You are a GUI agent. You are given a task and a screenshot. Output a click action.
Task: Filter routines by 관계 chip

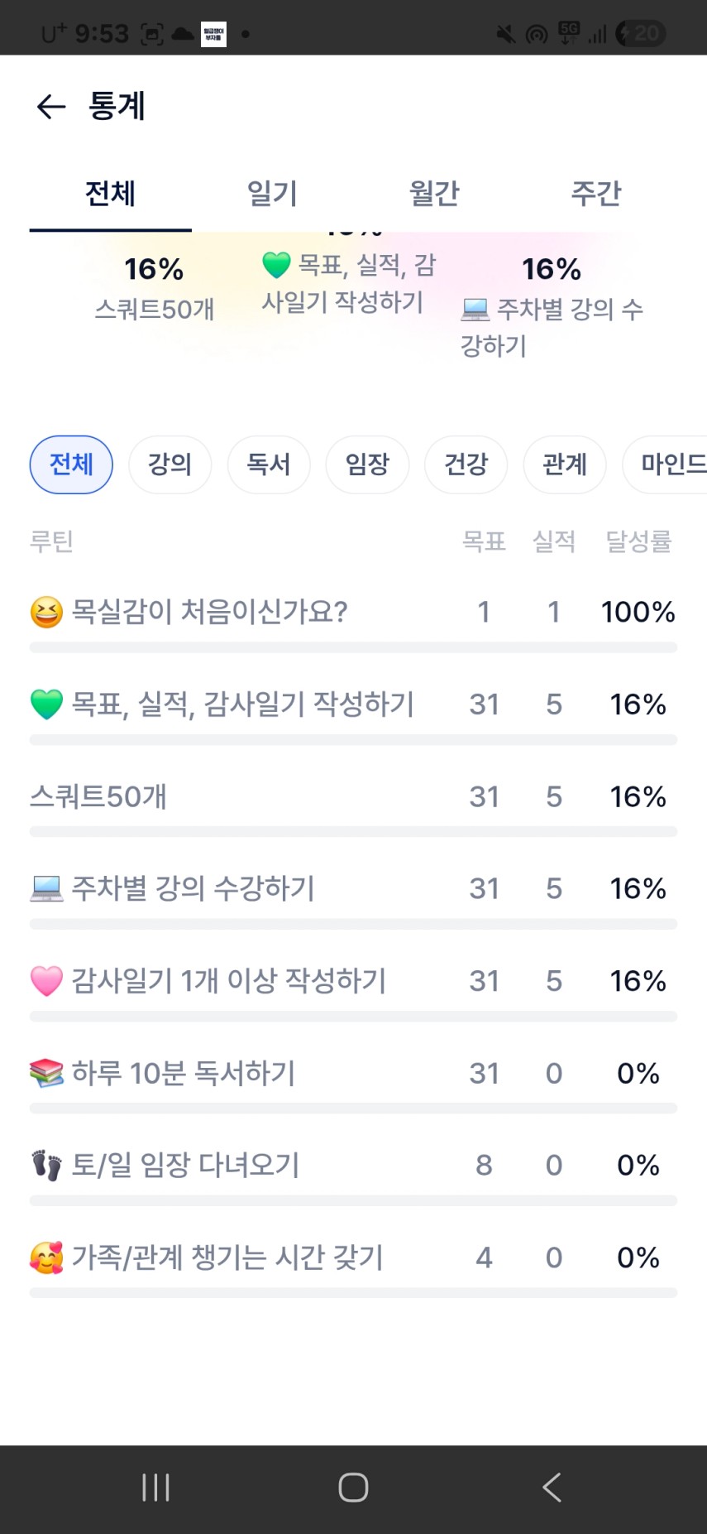[x=565, y=464]
